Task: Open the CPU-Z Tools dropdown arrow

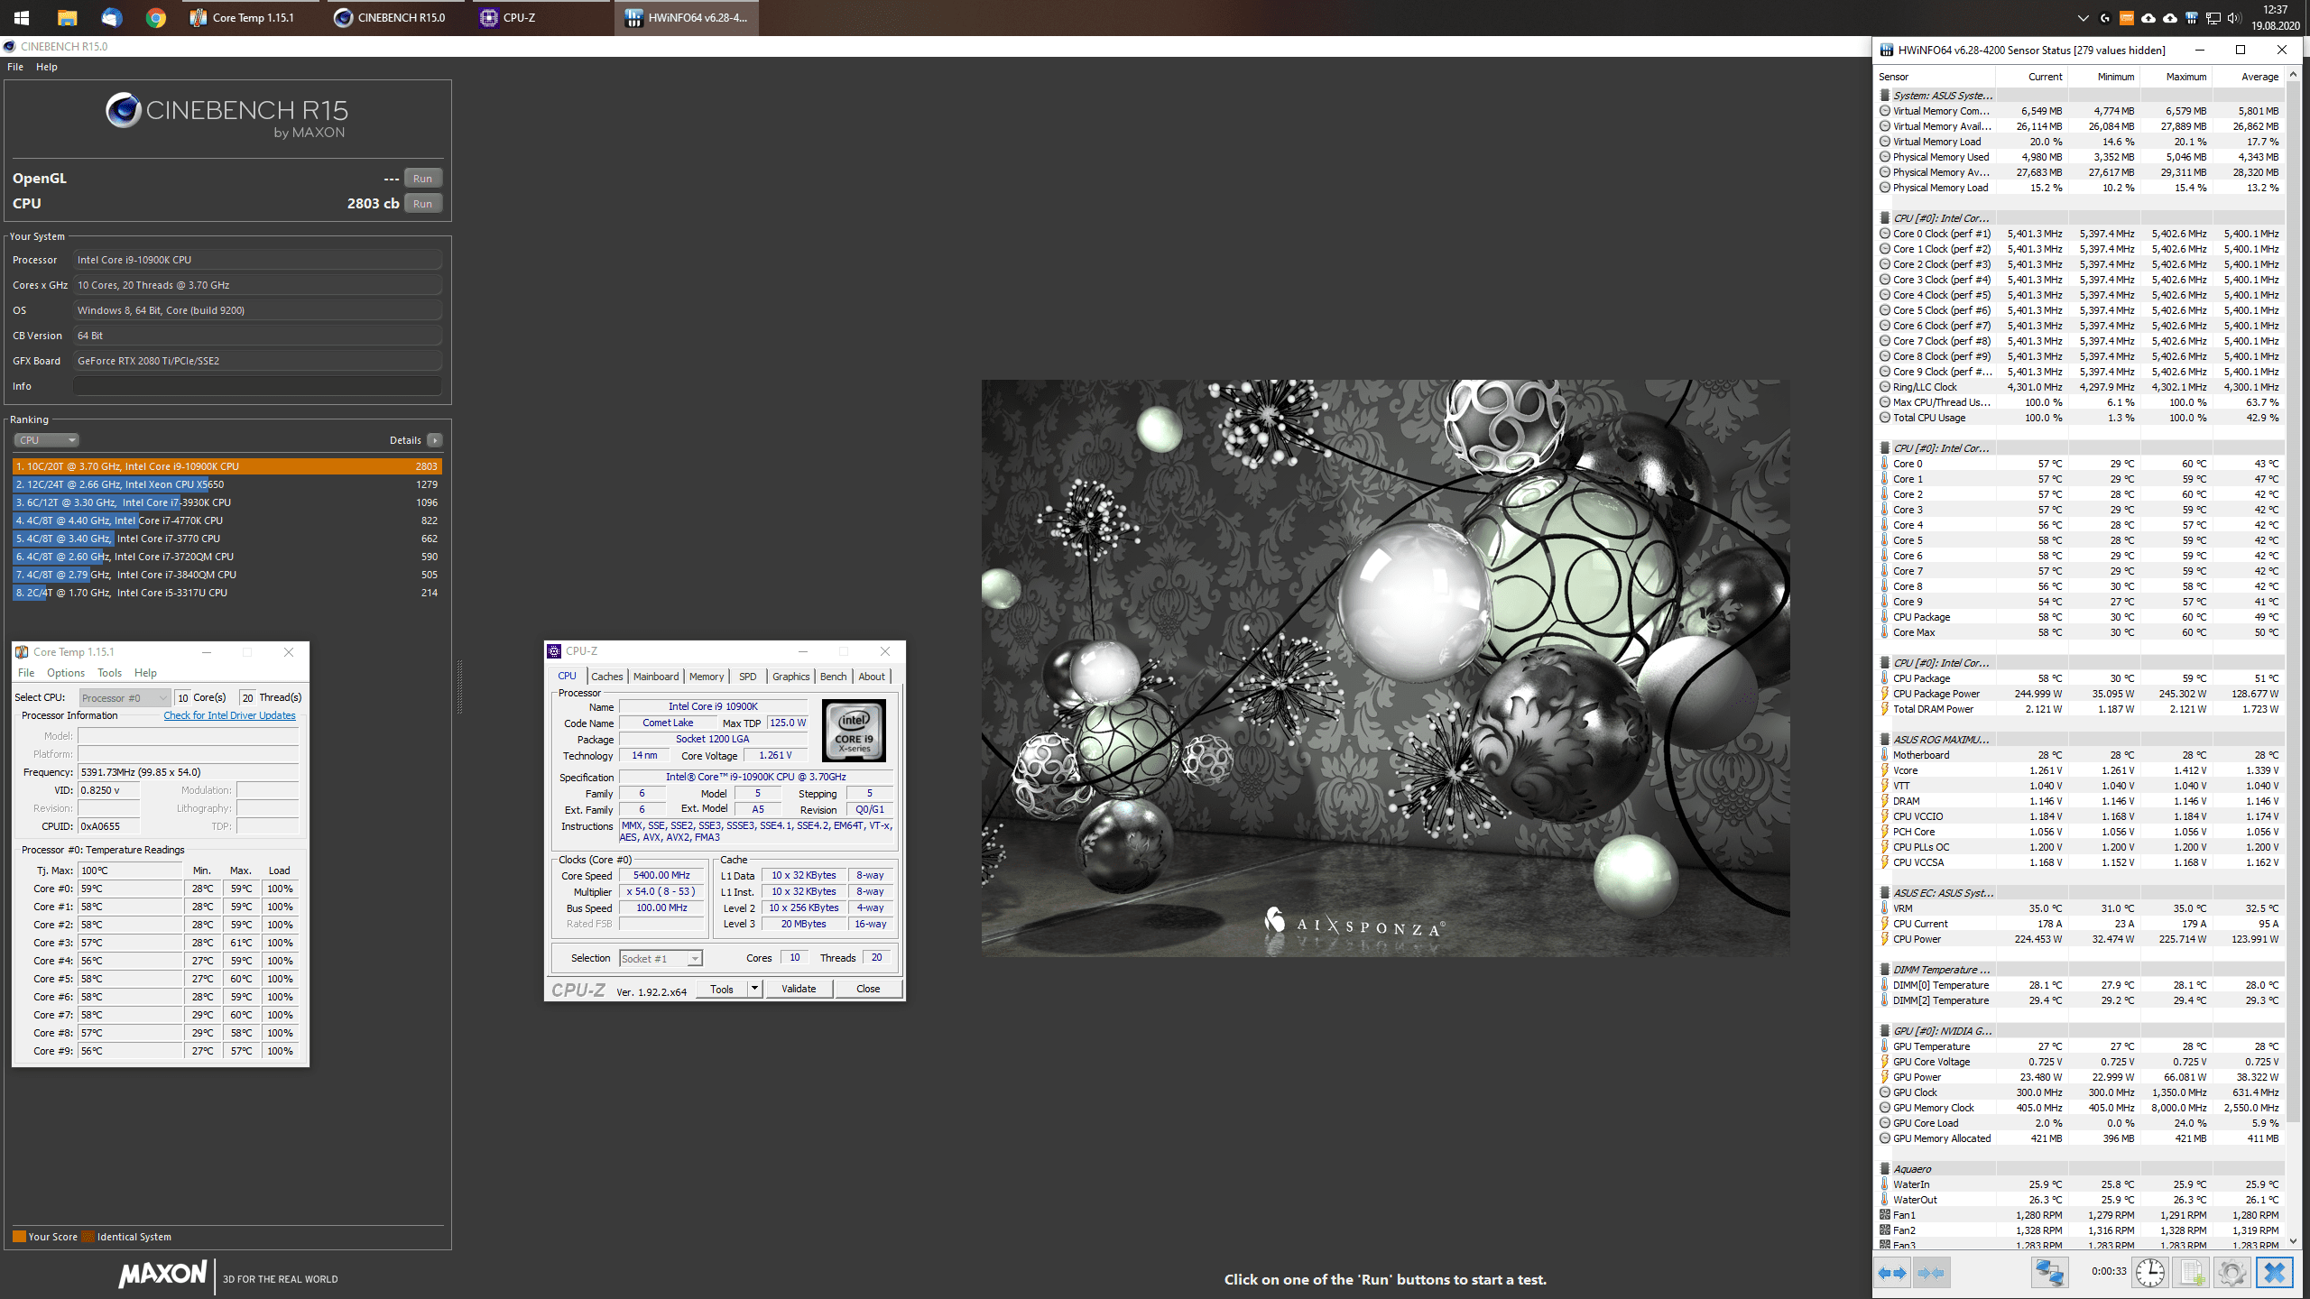Action: 755,989
